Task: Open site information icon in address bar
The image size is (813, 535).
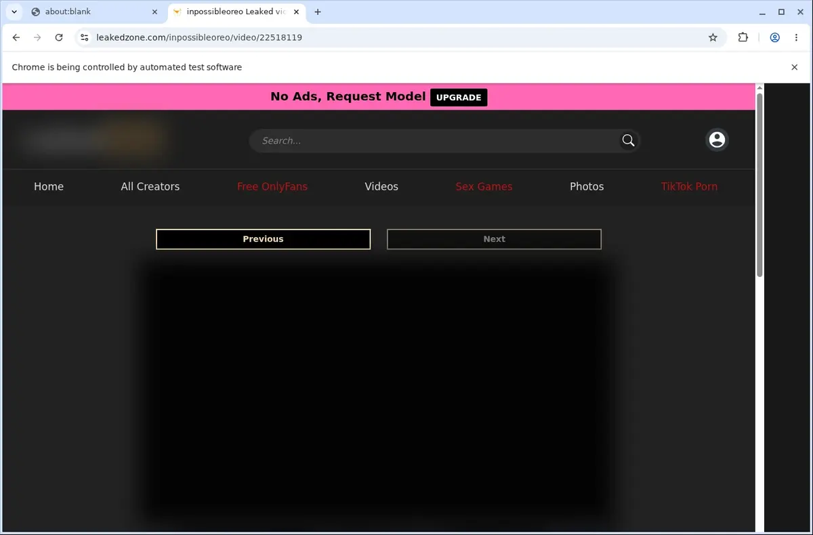Action: [84, 38]
